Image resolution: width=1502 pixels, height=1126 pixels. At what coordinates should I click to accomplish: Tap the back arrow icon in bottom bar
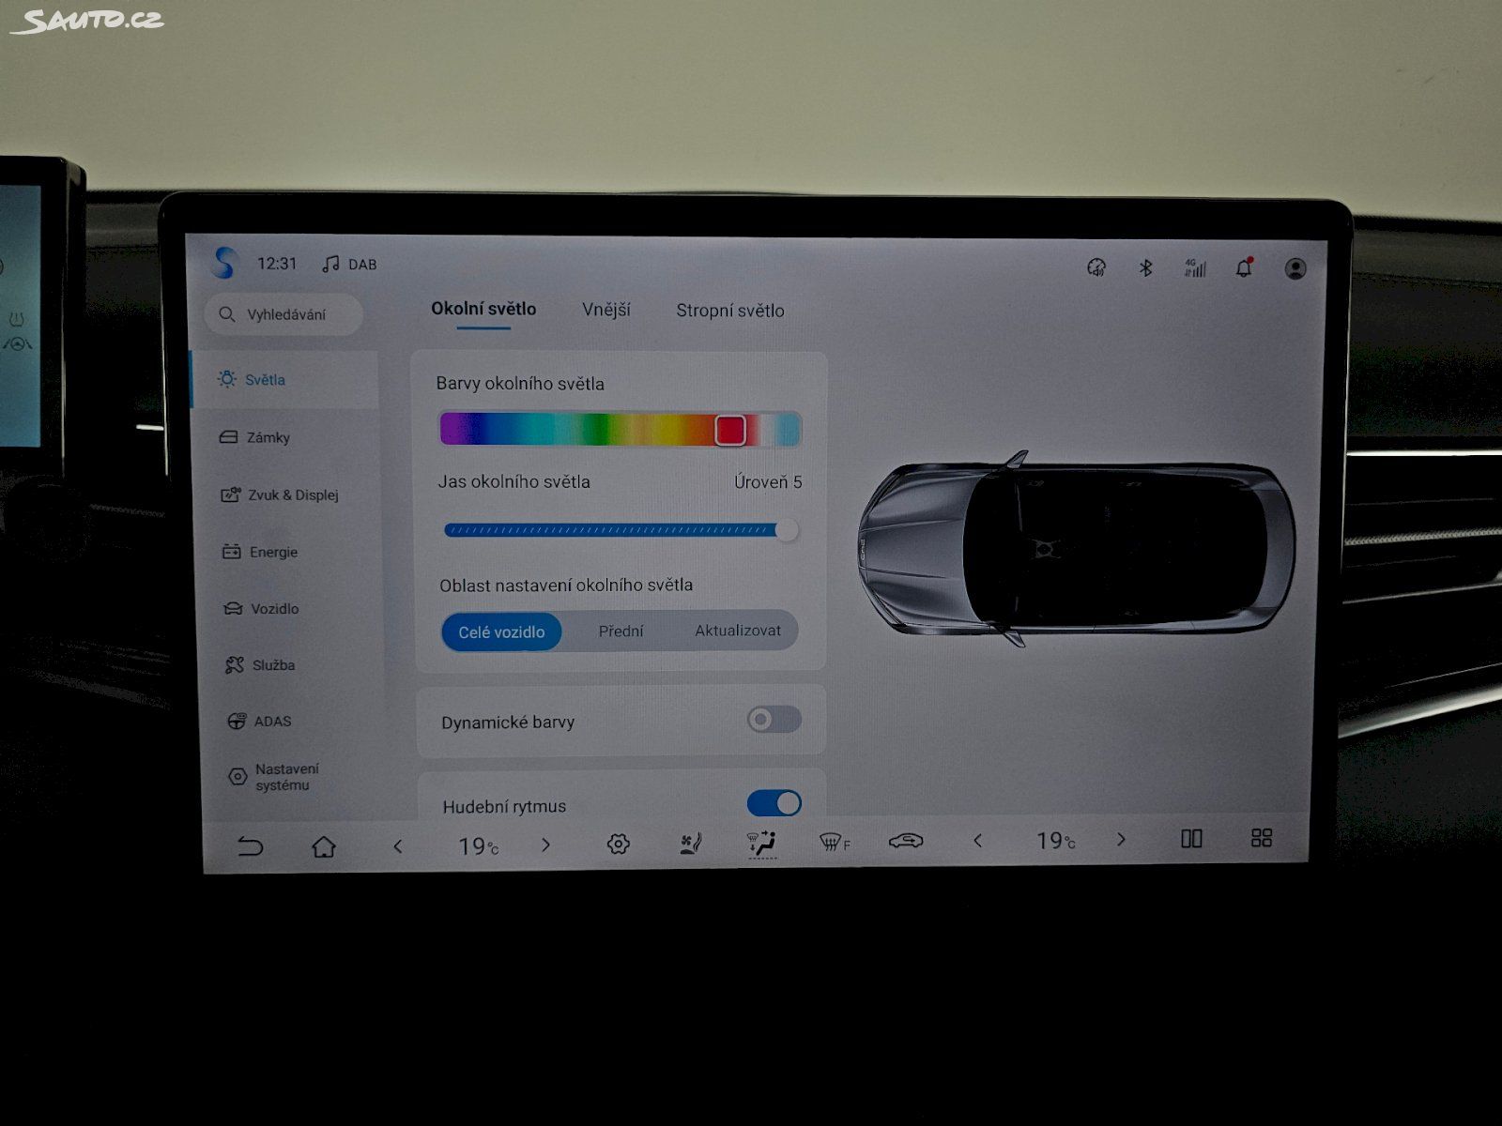tap(250, 847)
